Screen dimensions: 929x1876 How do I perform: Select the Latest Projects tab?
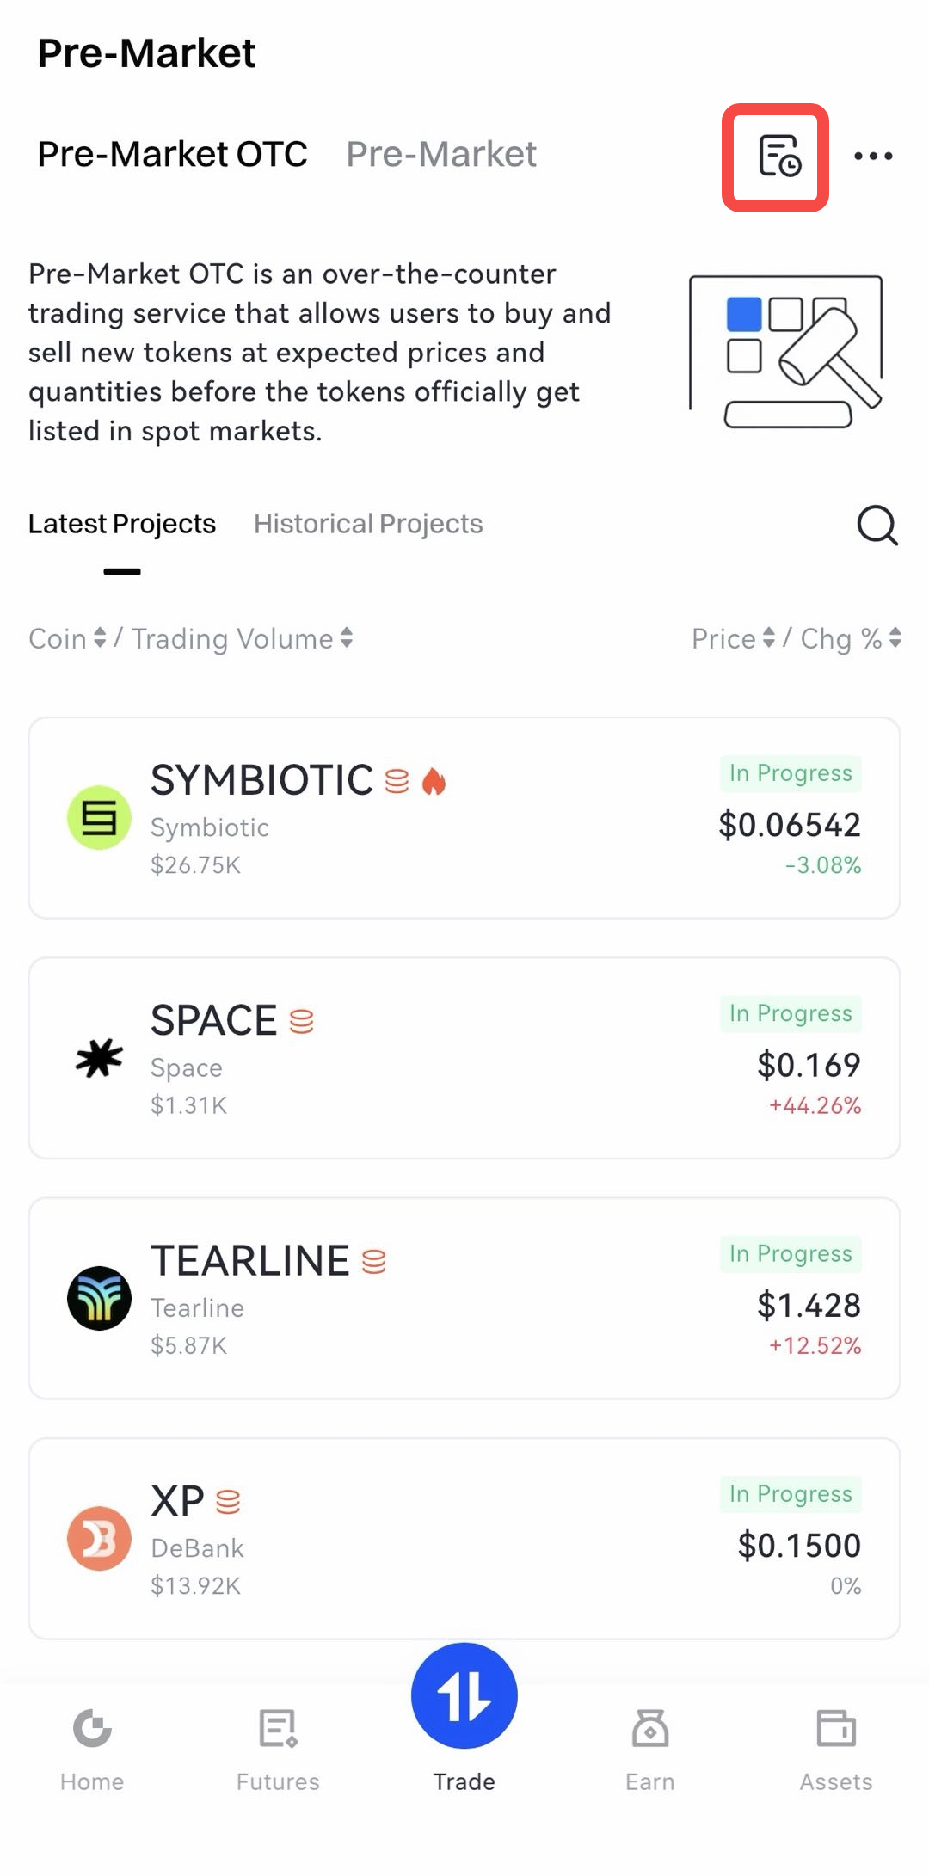[x=122, y=524]
